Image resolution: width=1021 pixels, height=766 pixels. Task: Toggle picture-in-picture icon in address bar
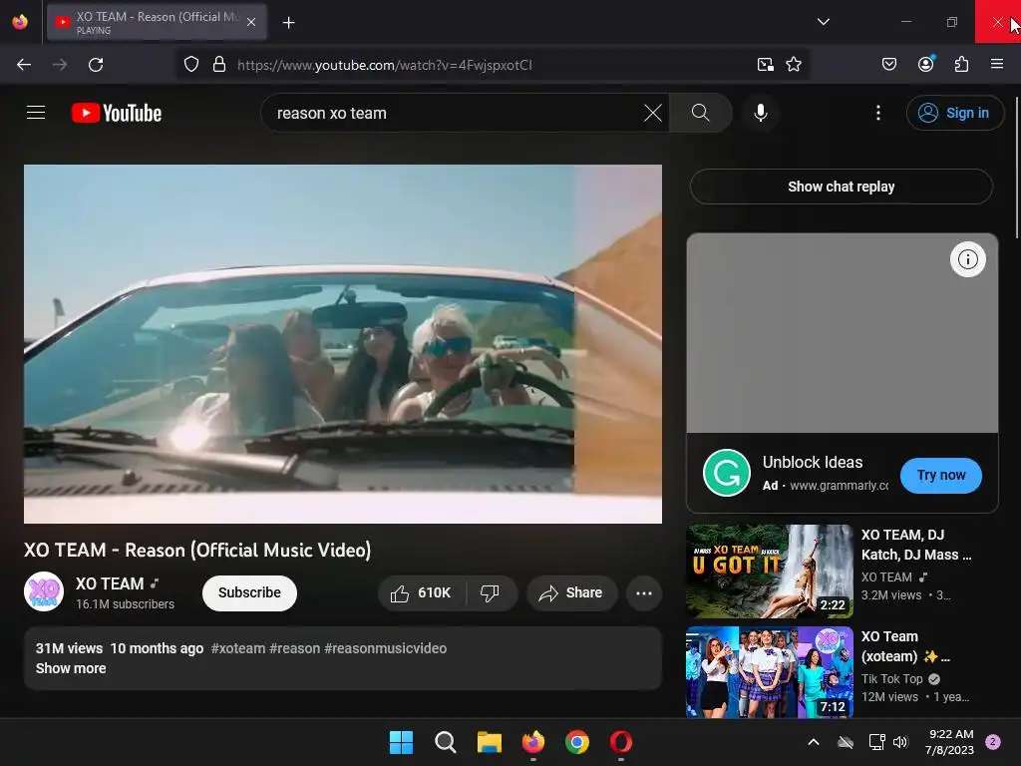[765, 65]
